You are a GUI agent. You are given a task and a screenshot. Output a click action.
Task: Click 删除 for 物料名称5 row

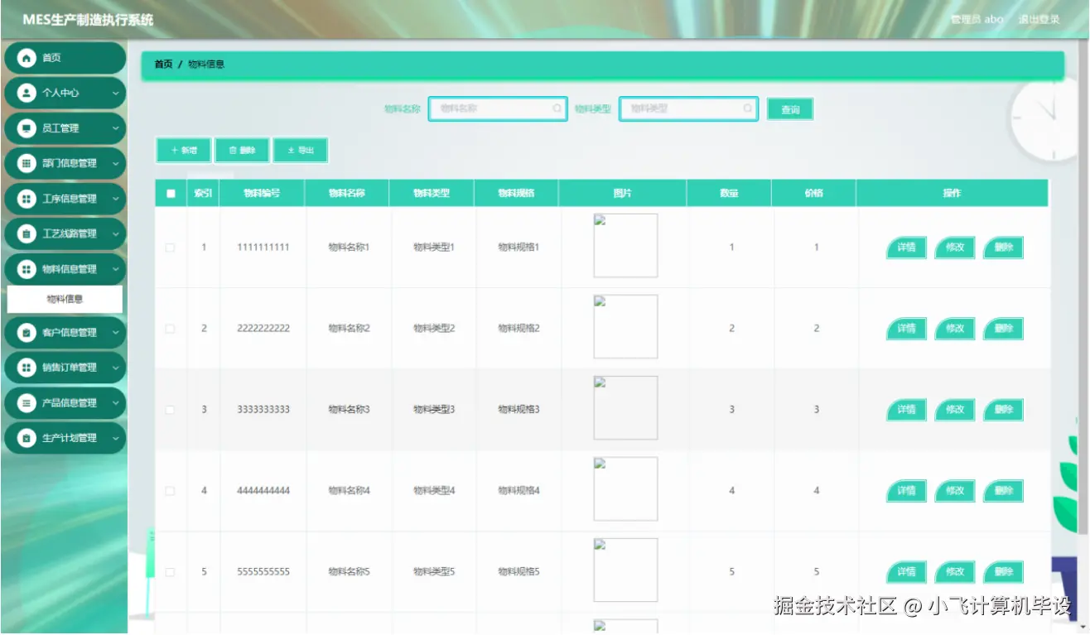(x=1003, y=572)
